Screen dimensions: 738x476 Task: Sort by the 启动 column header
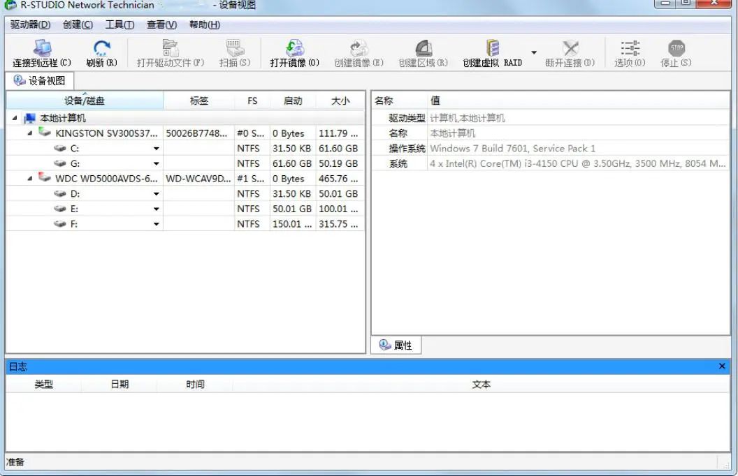[293, 101]
